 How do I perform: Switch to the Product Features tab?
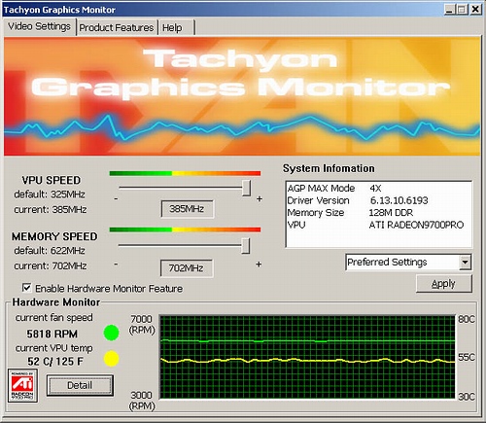pos(117,27)
